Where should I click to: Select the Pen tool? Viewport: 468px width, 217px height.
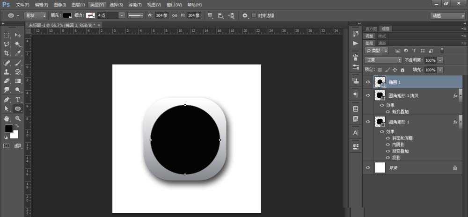7,100
